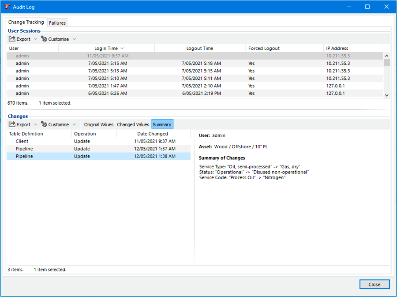
Task: Expand the User Sessions Export dropdown arrow
Action: pyautogui.click(x=36, y=39)
